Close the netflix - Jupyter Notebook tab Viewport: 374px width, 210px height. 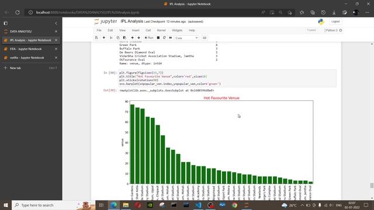(x=56, y=58)
